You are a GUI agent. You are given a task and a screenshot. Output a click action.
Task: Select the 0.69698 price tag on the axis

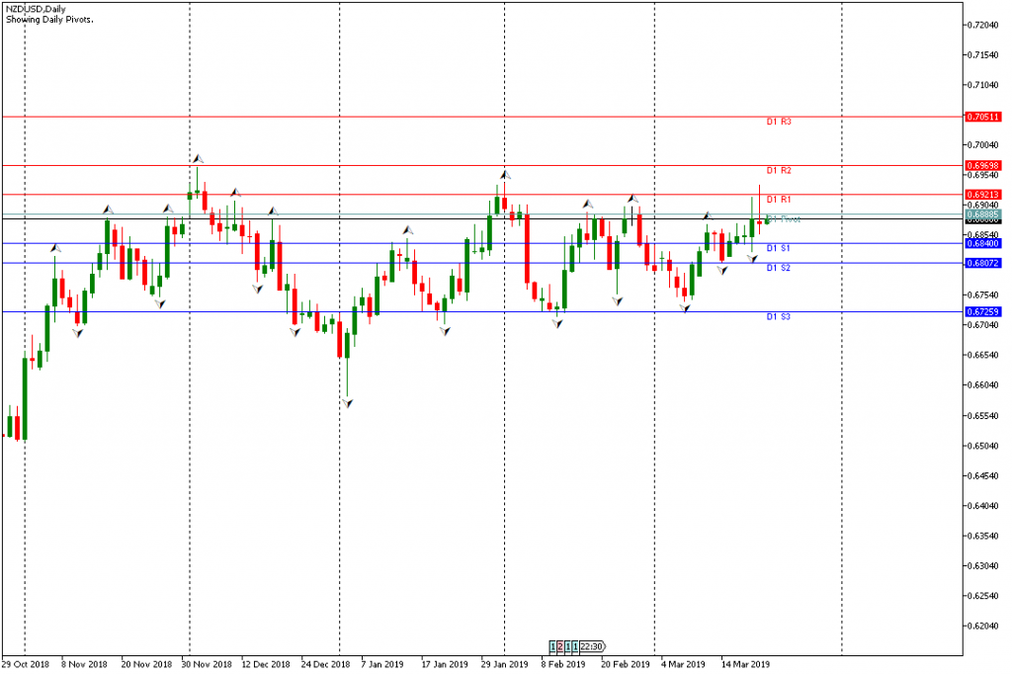click(x=983, y=165)
